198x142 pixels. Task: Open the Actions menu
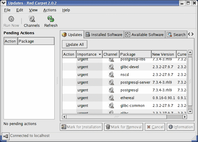coord(50,10)
